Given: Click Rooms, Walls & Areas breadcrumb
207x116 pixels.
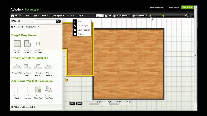Looking at the screenshot, I should 28,27.
